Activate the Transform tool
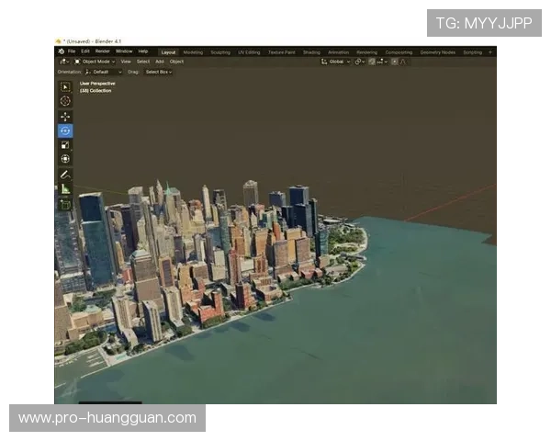This screenshot has width=551, height=441. 65,158
